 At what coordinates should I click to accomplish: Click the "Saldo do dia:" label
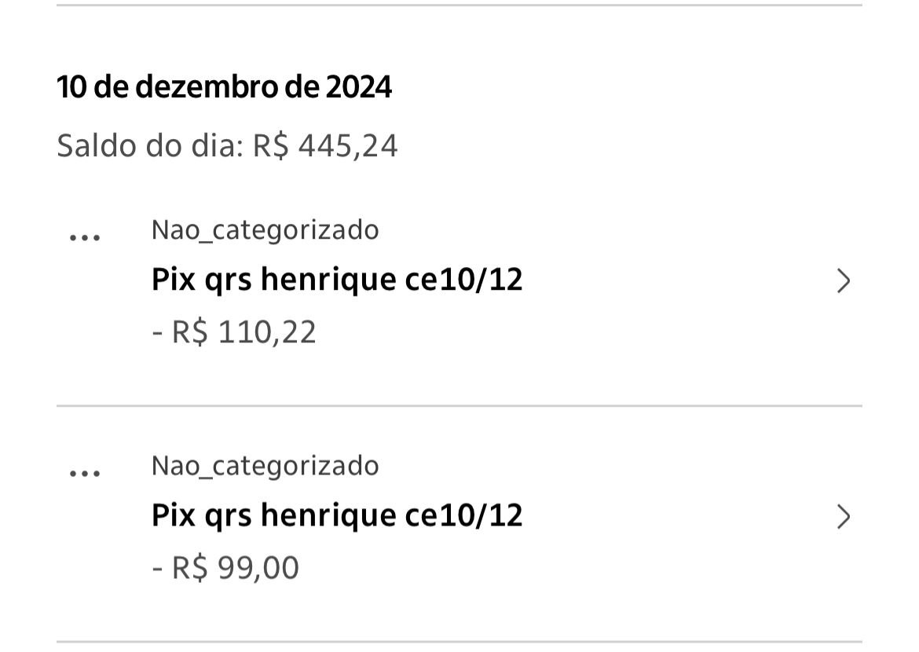150,146
